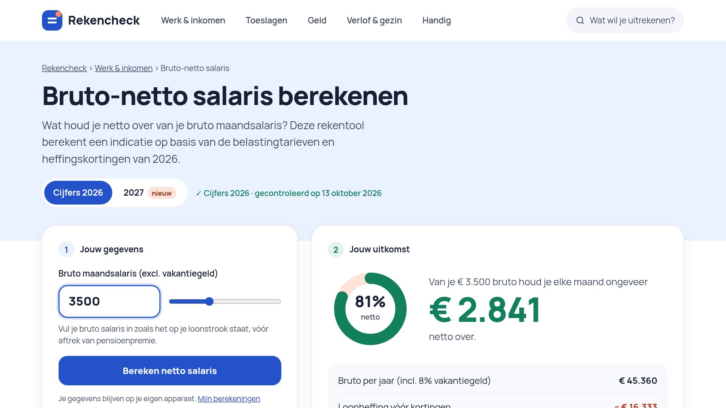Screen dimensions: 726x408
Task: Click the 81% netto donut chart
Action: [x=370, y=309]
